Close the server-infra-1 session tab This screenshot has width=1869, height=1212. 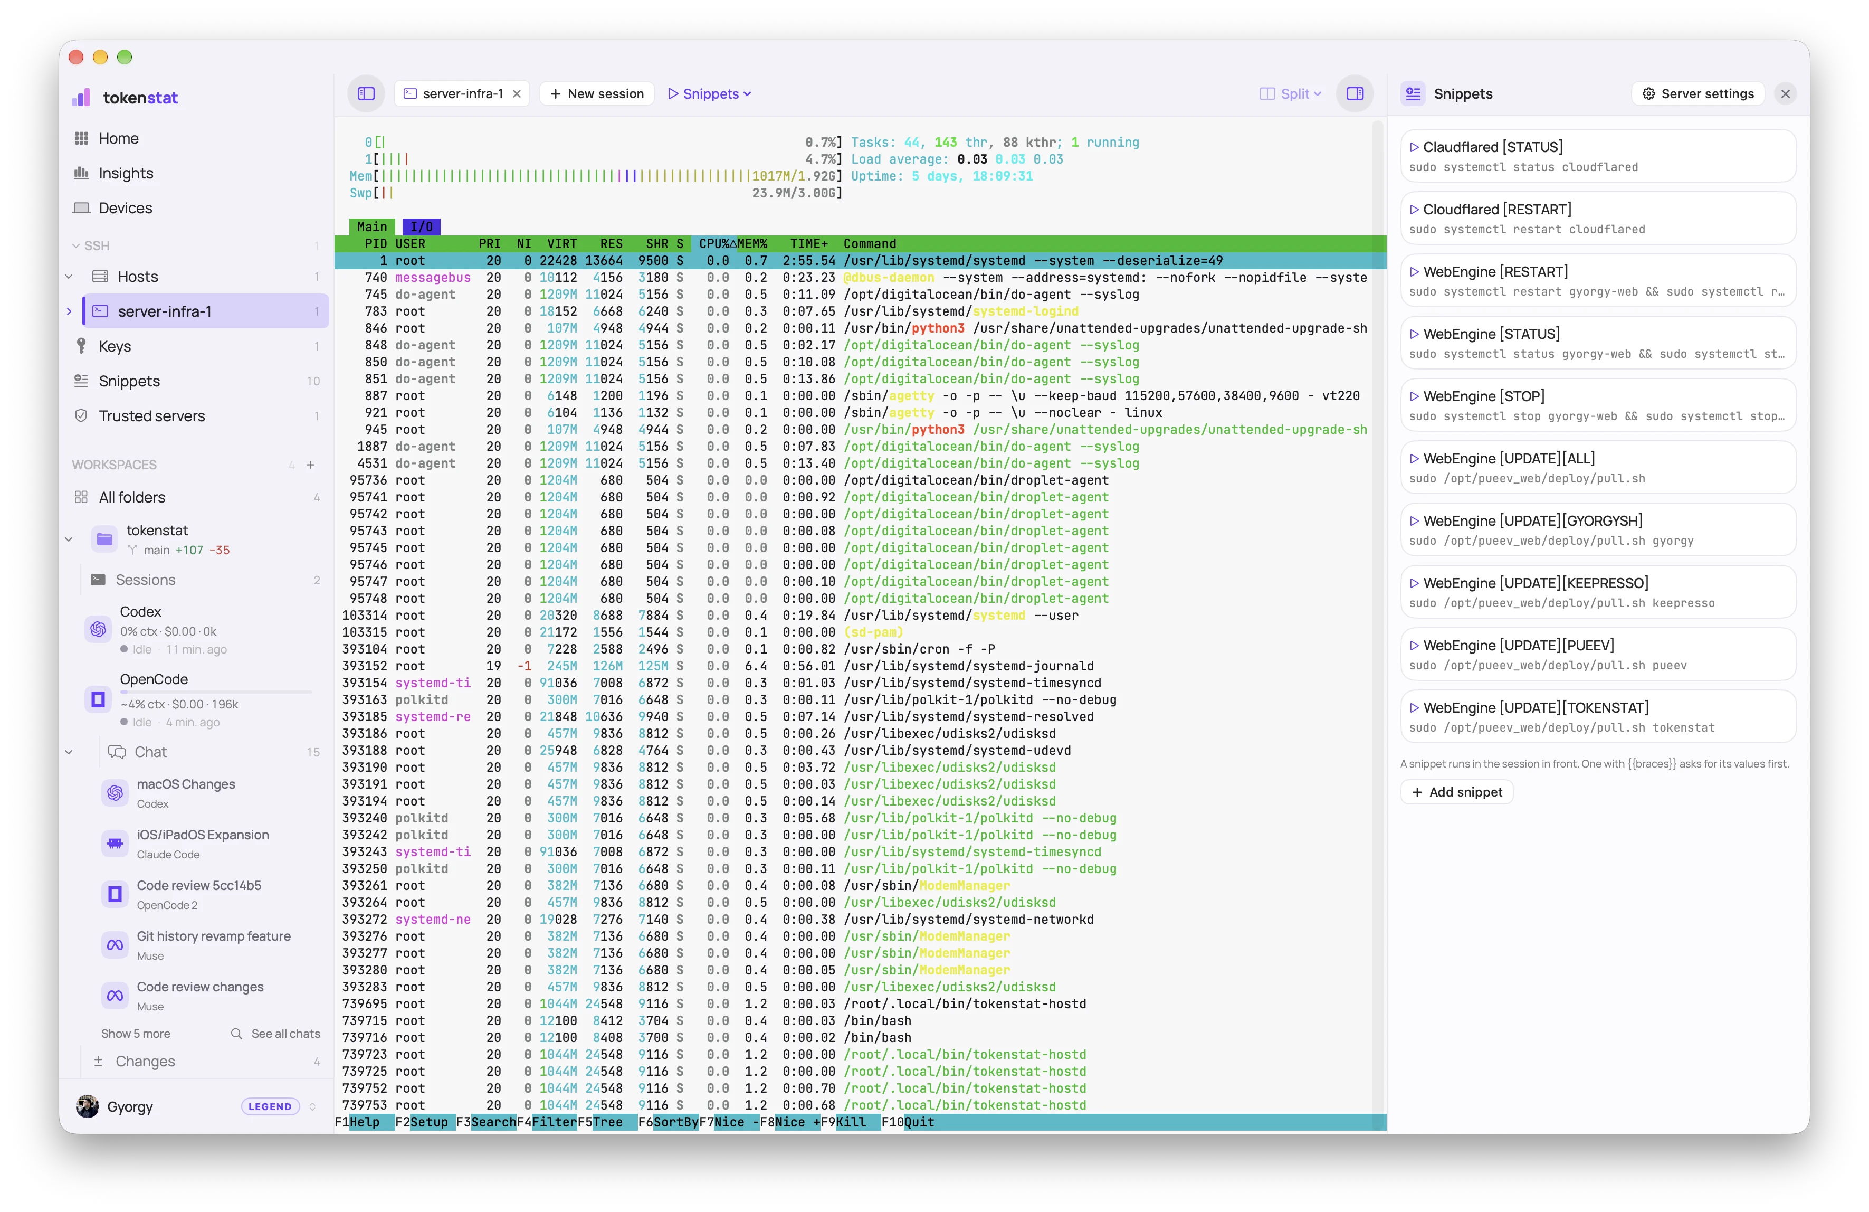coord(517,93)
